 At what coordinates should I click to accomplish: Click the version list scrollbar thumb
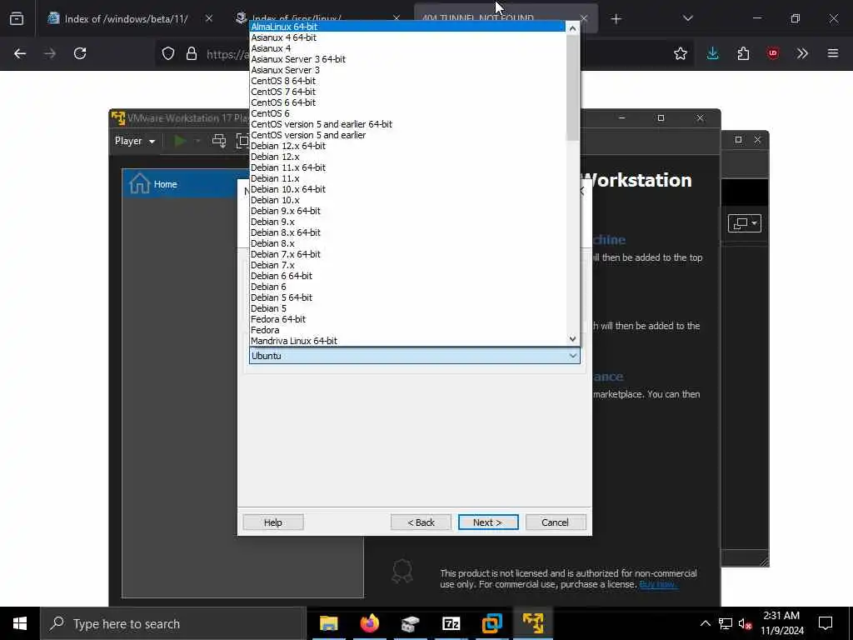click(x=572, y=87)
